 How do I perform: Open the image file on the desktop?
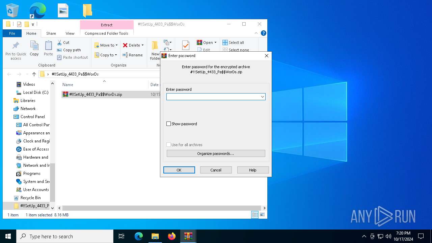tap(63, 10)
